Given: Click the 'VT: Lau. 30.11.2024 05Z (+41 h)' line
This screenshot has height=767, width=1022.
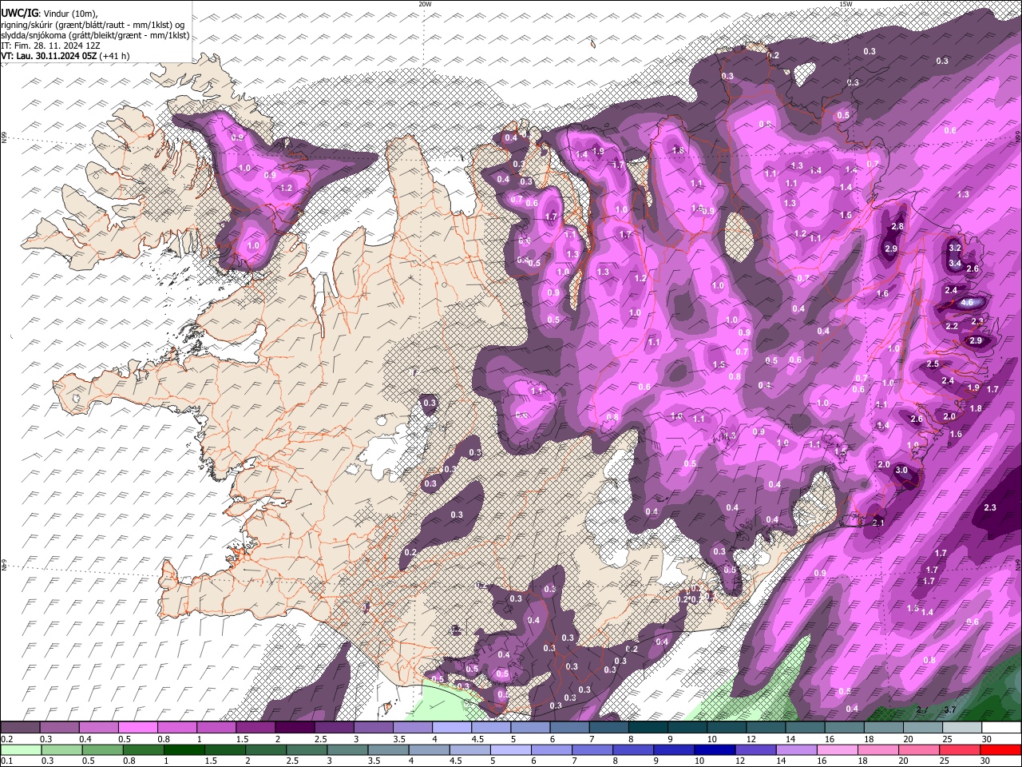Looking at the screenshot, I should click(65, 56).
